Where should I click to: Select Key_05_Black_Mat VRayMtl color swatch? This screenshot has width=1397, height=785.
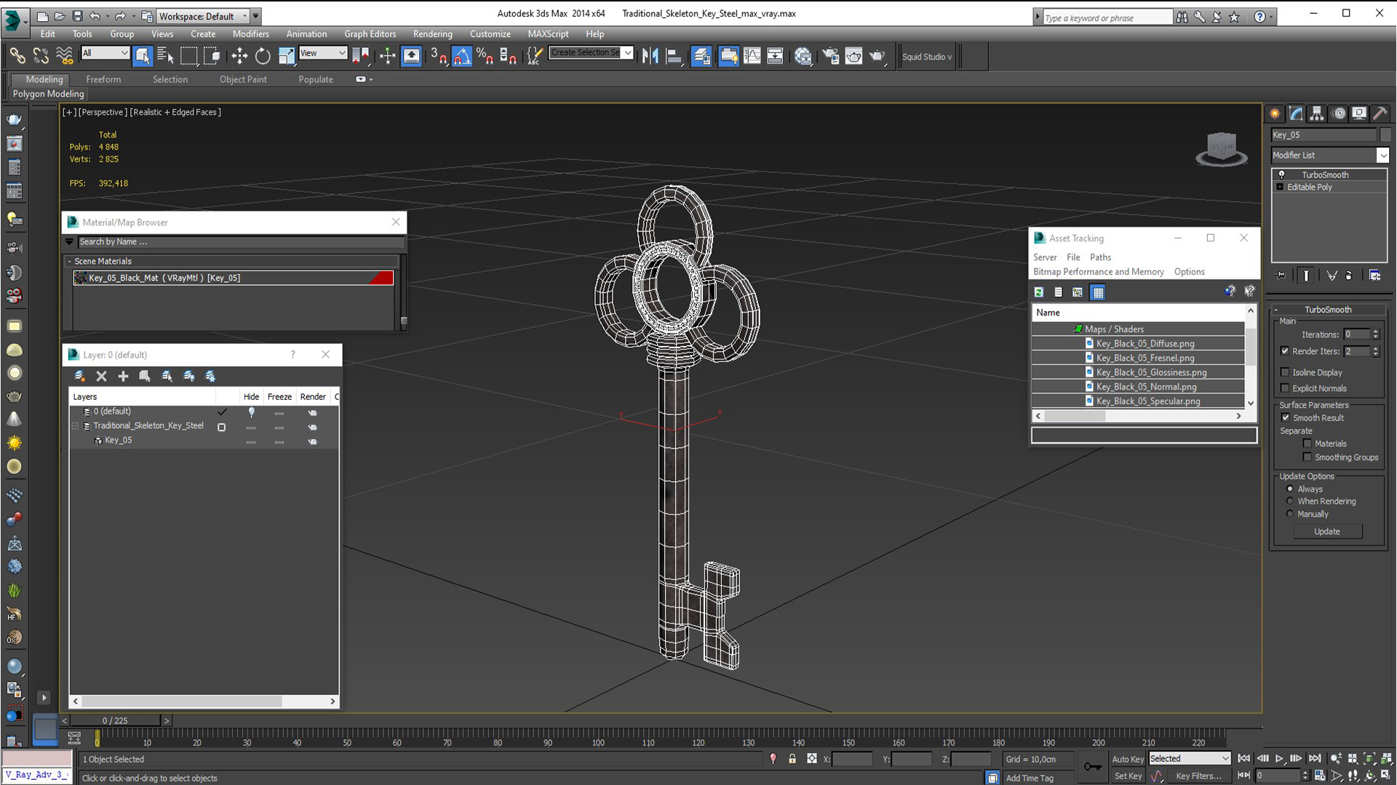click(382, 278)
